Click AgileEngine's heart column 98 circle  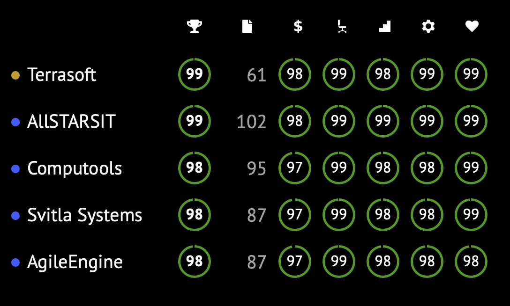[471, 261]
